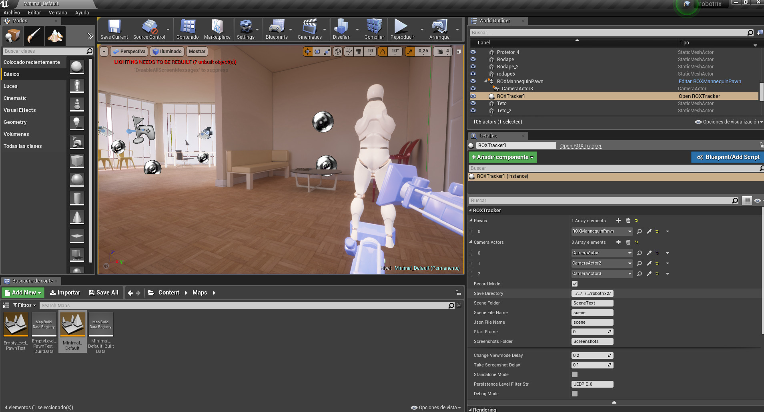Open the Filtros filter dropdown
The width and height of the screenshot is (764, 412).
[x=24, y=305]
